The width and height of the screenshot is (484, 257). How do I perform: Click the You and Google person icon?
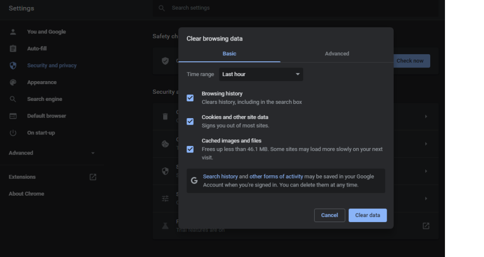point(13,32)
